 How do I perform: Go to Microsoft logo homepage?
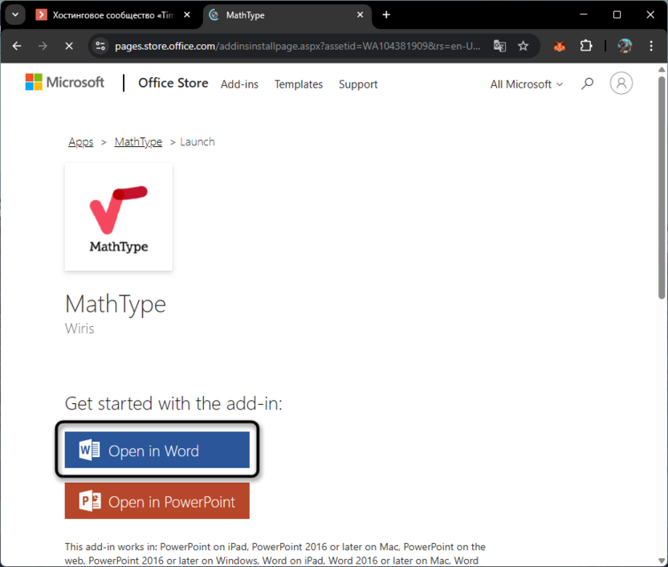coord(65,82)
